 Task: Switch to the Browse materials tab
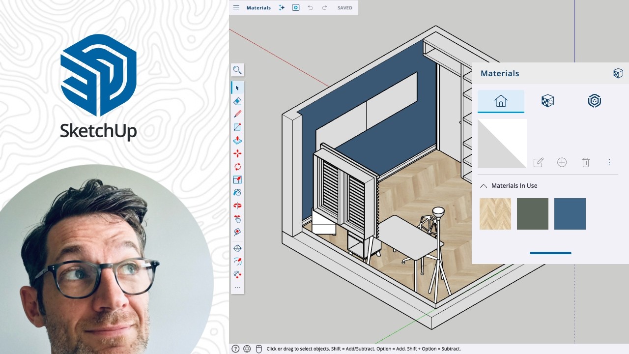[x=547, y=101]
